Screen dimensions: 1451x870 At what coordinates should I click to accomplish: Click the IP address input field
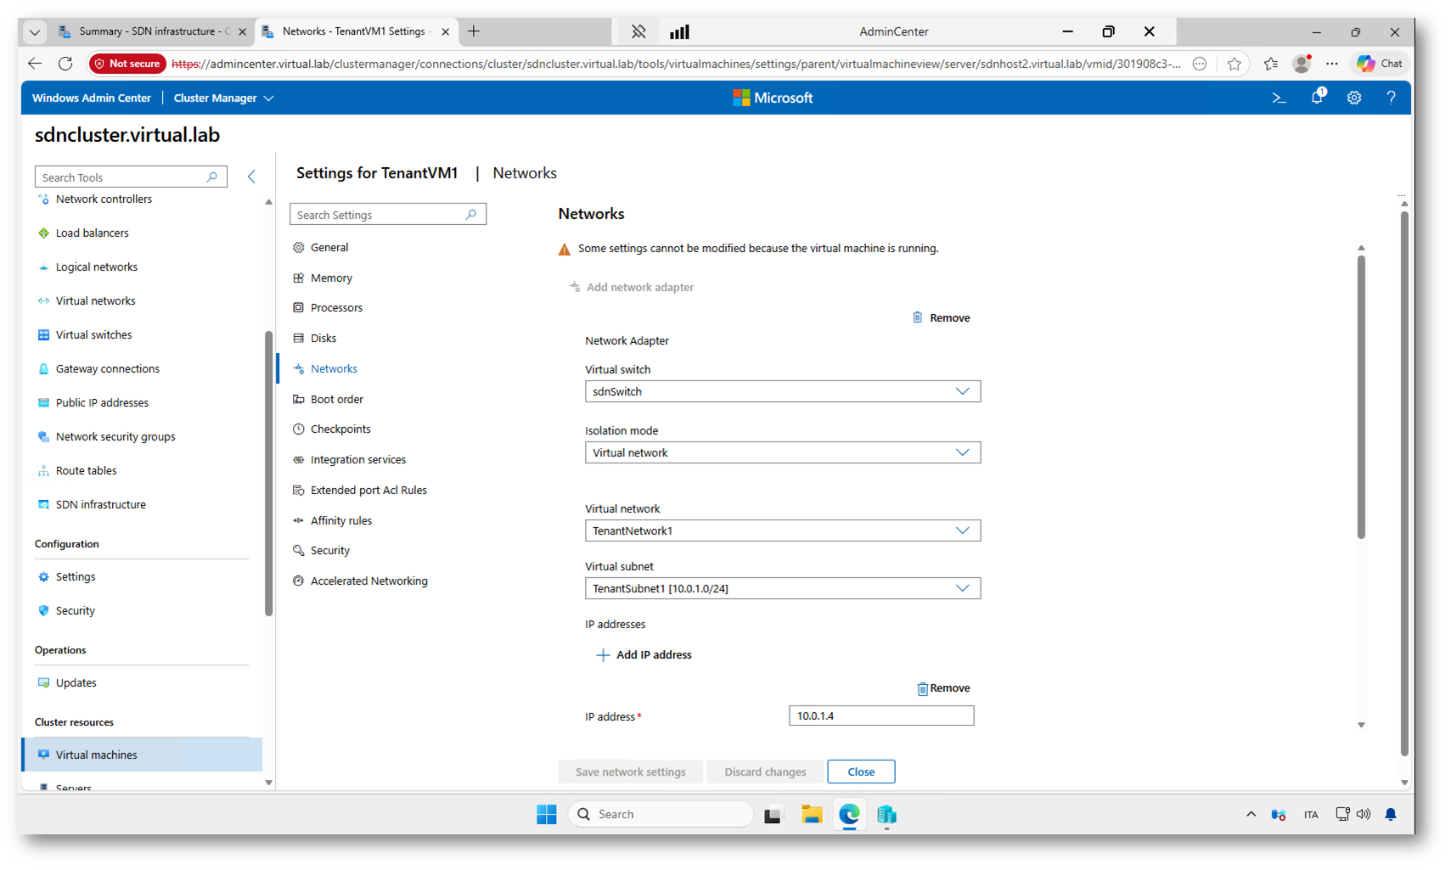point(880,716)
